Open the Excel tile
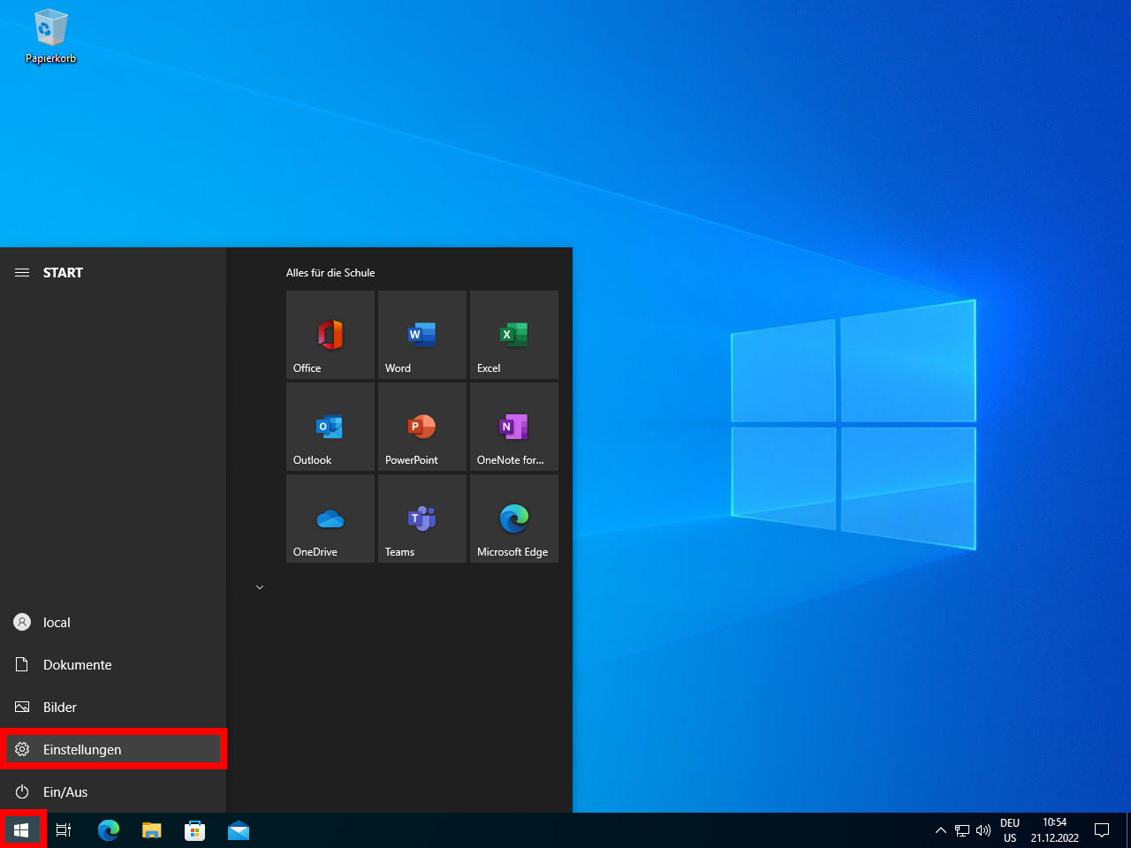Viewport: 1131px width, 848px height. (x=514, y=335)
